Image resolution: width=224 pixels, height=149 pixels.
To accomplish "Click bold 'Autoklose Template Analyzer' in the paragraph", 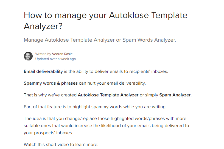I will coord(108,95).
